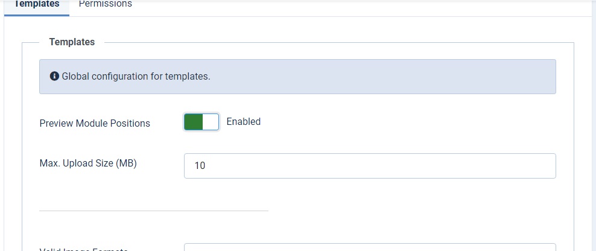
Task: Click the value 10 in the upload field
Action: (200, 166)
